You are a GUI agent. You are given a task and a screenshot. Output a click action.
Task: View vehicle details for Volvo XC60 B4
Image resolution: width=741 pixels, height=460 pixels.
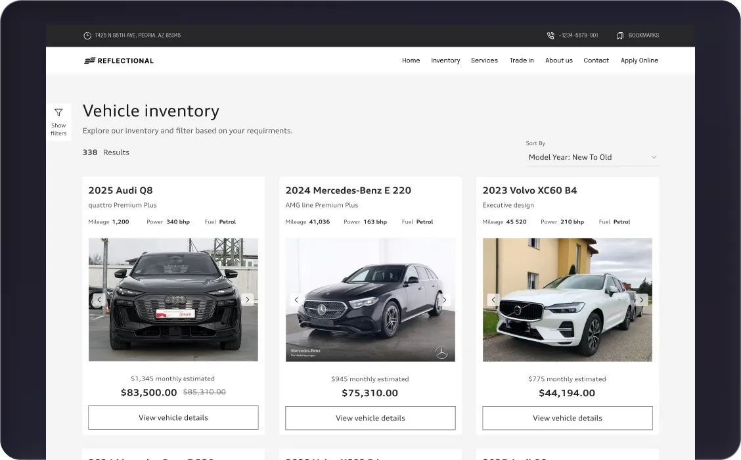pos(567,418)
